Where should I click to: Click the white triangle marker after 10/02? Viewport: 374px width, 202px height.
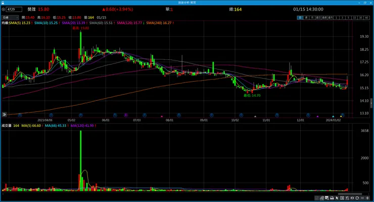255,116
